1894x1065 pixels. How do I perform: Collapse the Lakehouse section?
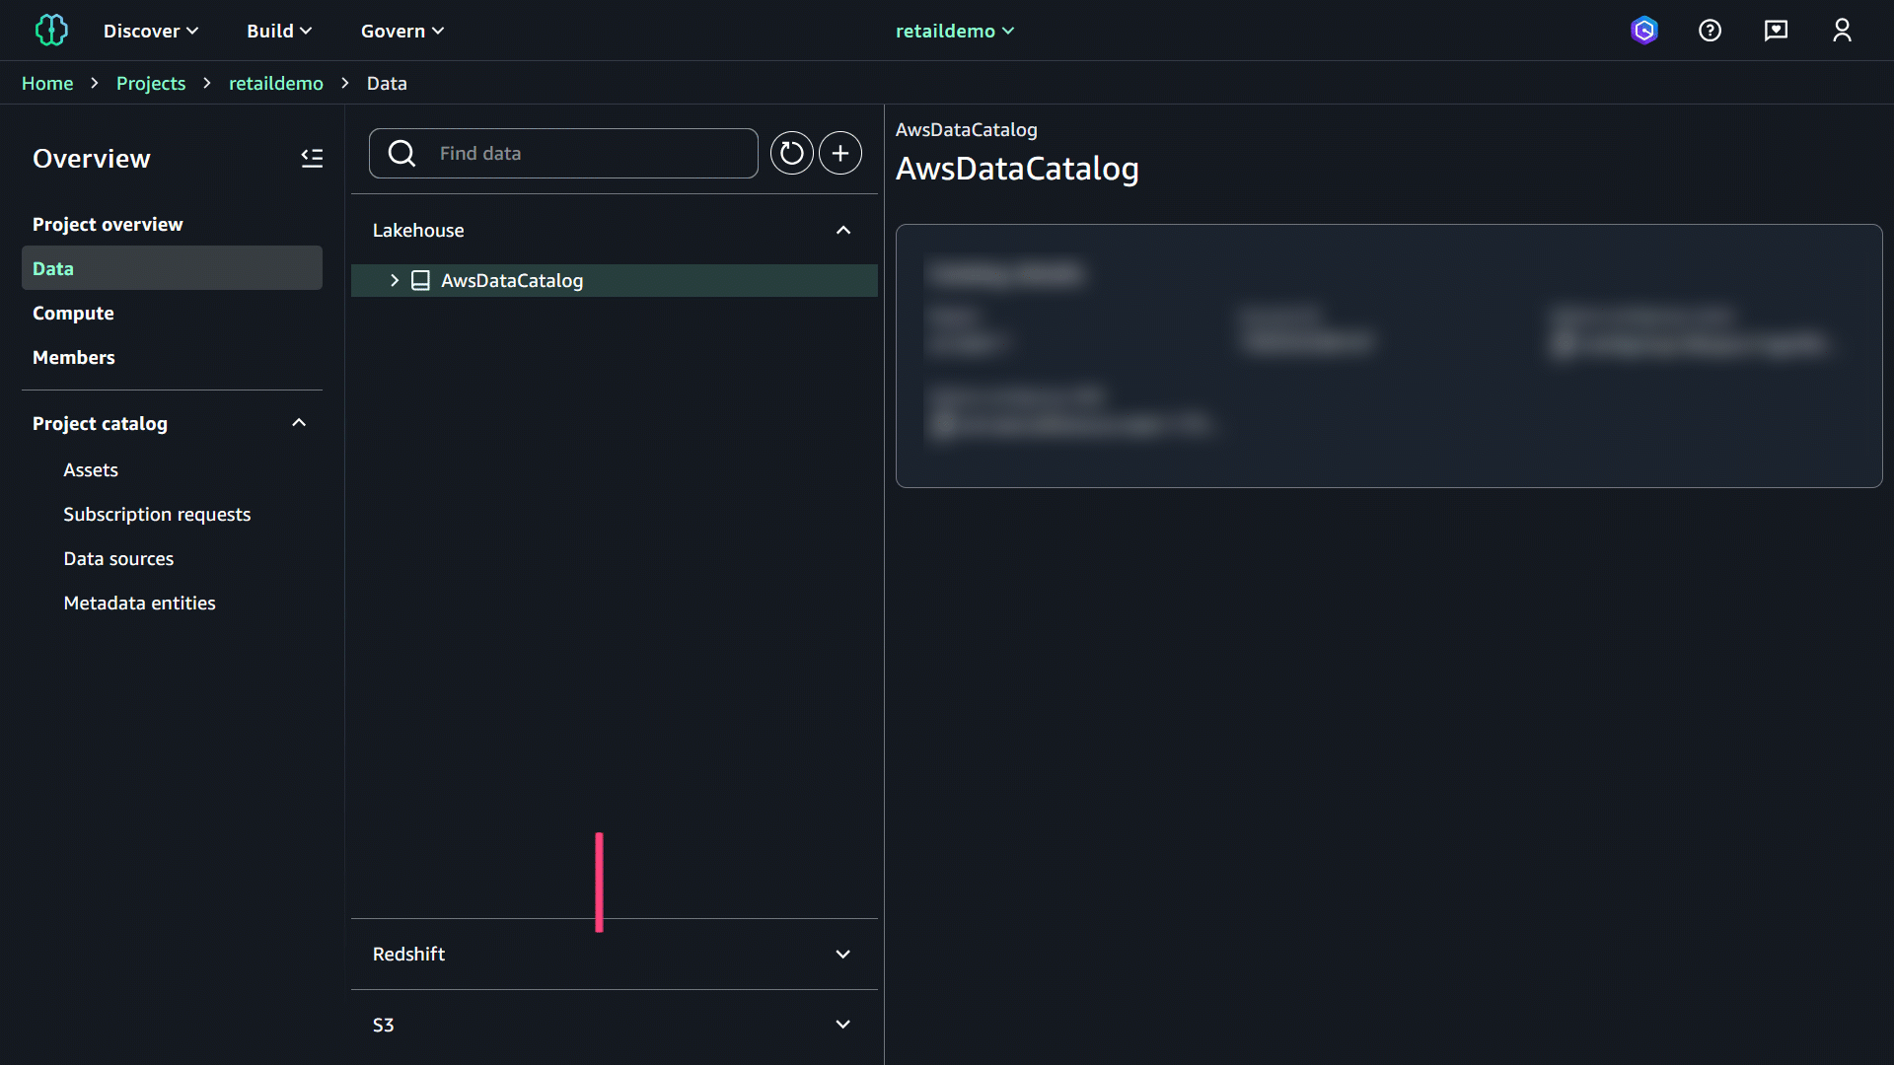coord(842,230)
